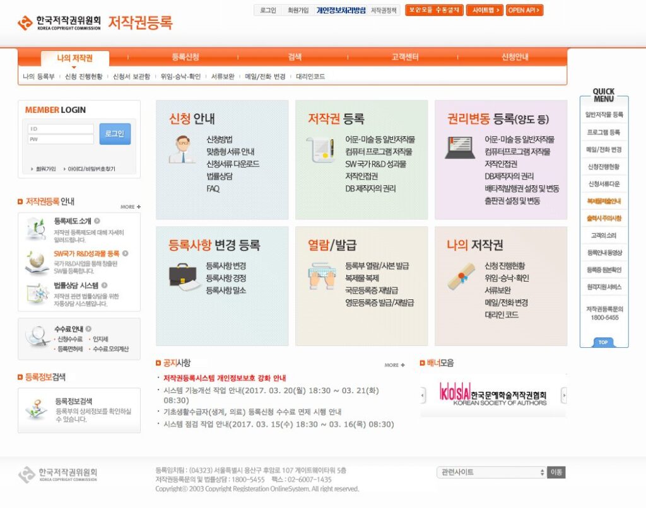Click the keyboard icon in 열람/발급
The width and height of the screenshot is (646, 508).
tap(321, 275)
